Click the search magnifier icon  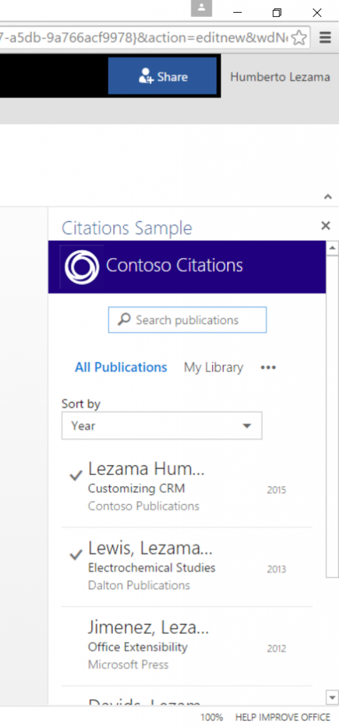tap(124, 320)
